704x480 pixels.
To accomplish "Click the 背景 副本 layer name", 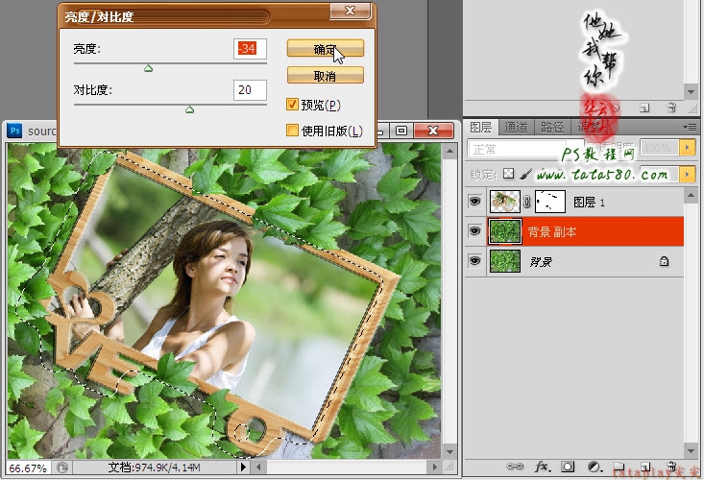I will pyautogui.click(x=552, y=232).
